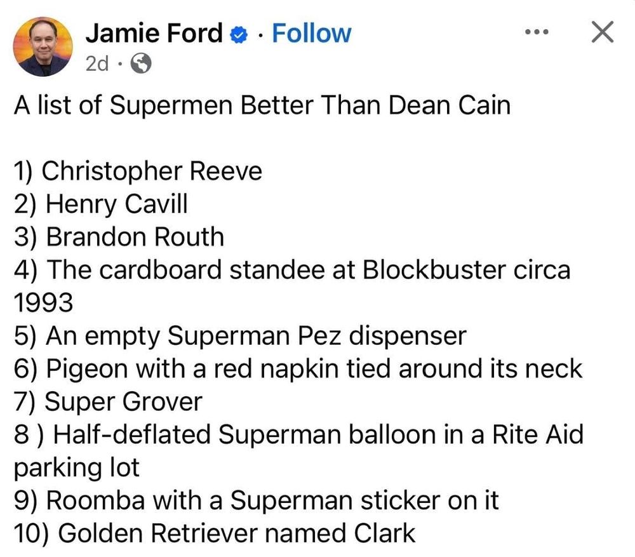Click the blue verified badge beside Jamie Ford

(x=239, y=35)
